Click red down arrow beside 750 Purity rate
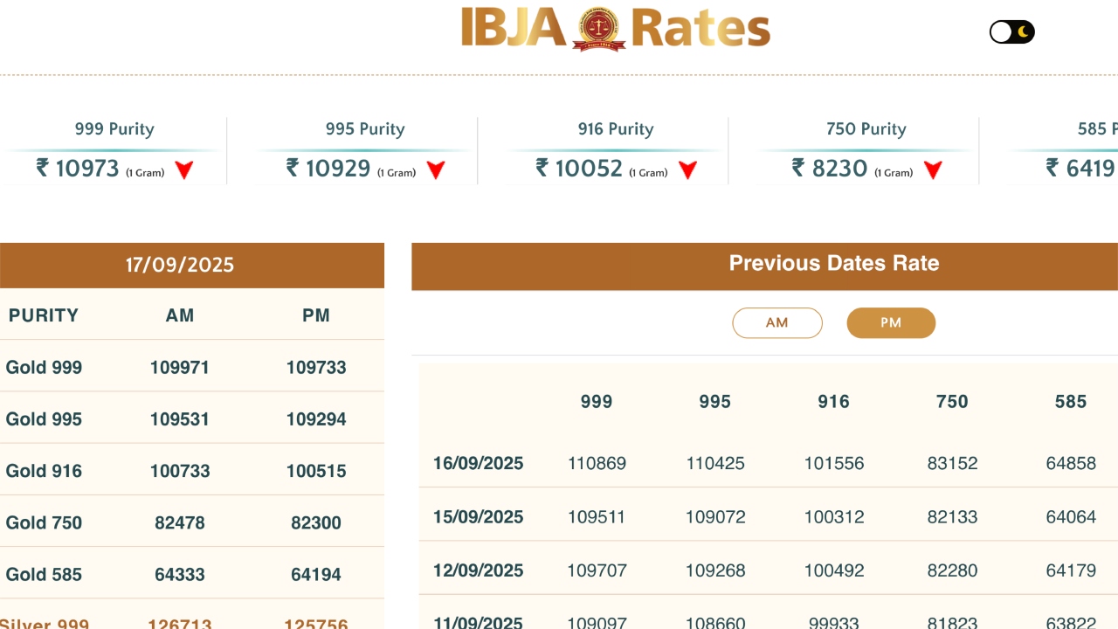Image resolution: width=1118 pixels, height=629 pixels. coord(933,170)
